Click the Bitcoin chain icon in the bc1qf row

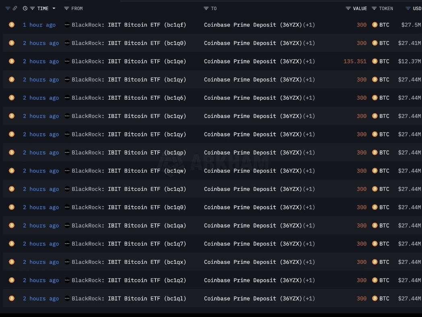pos(12,25)
